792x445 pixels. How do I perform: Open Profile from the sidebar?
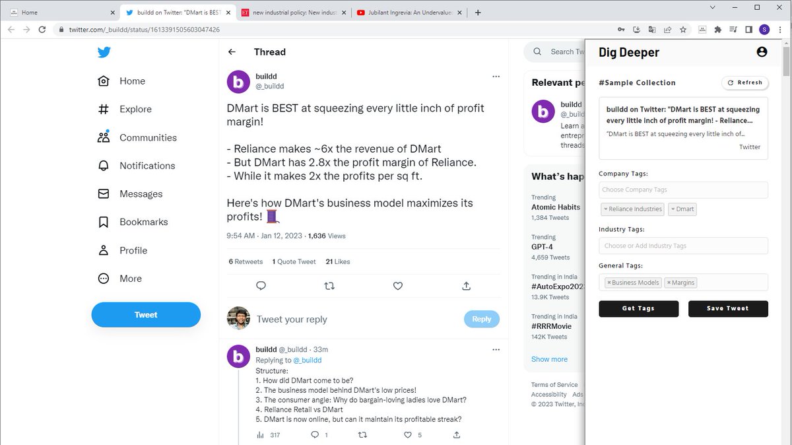coord(122,250)
